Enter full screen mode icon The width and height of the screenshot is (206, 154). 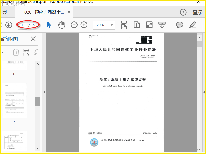click(x=149, y=25)
